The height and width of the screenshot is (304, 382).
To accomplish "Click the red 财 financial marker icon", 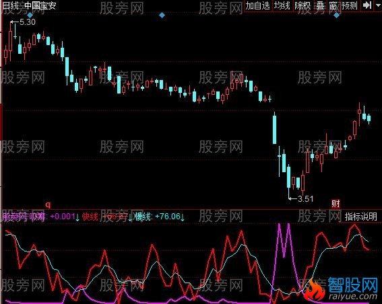I will [336, 204].
